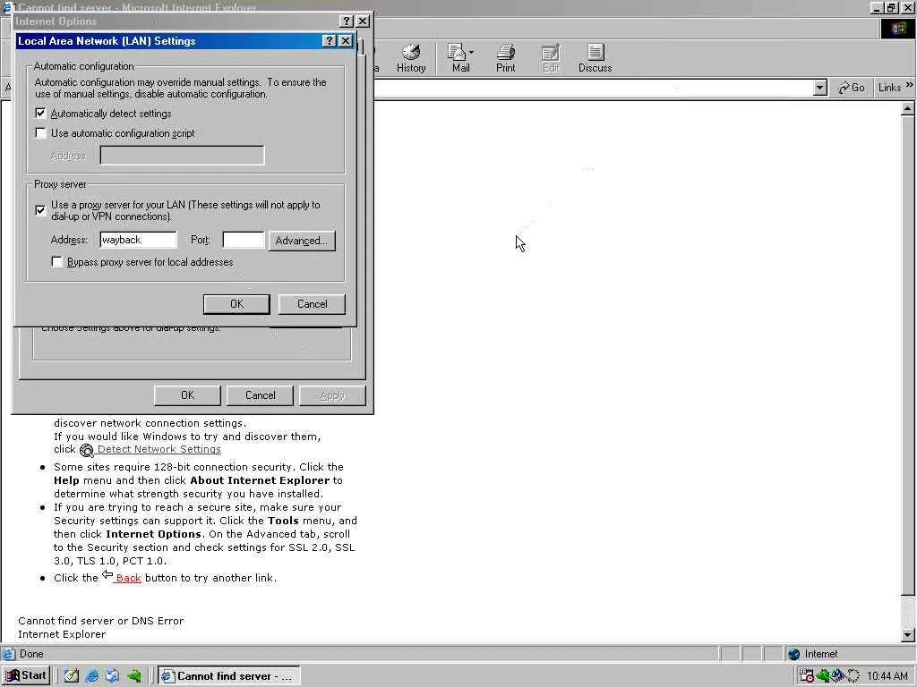Click the Internet zone globe icon in status bar
This screenshot has width=917, height=687.
[x=793, y=654]
